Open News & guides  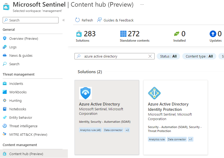(21, 55)
